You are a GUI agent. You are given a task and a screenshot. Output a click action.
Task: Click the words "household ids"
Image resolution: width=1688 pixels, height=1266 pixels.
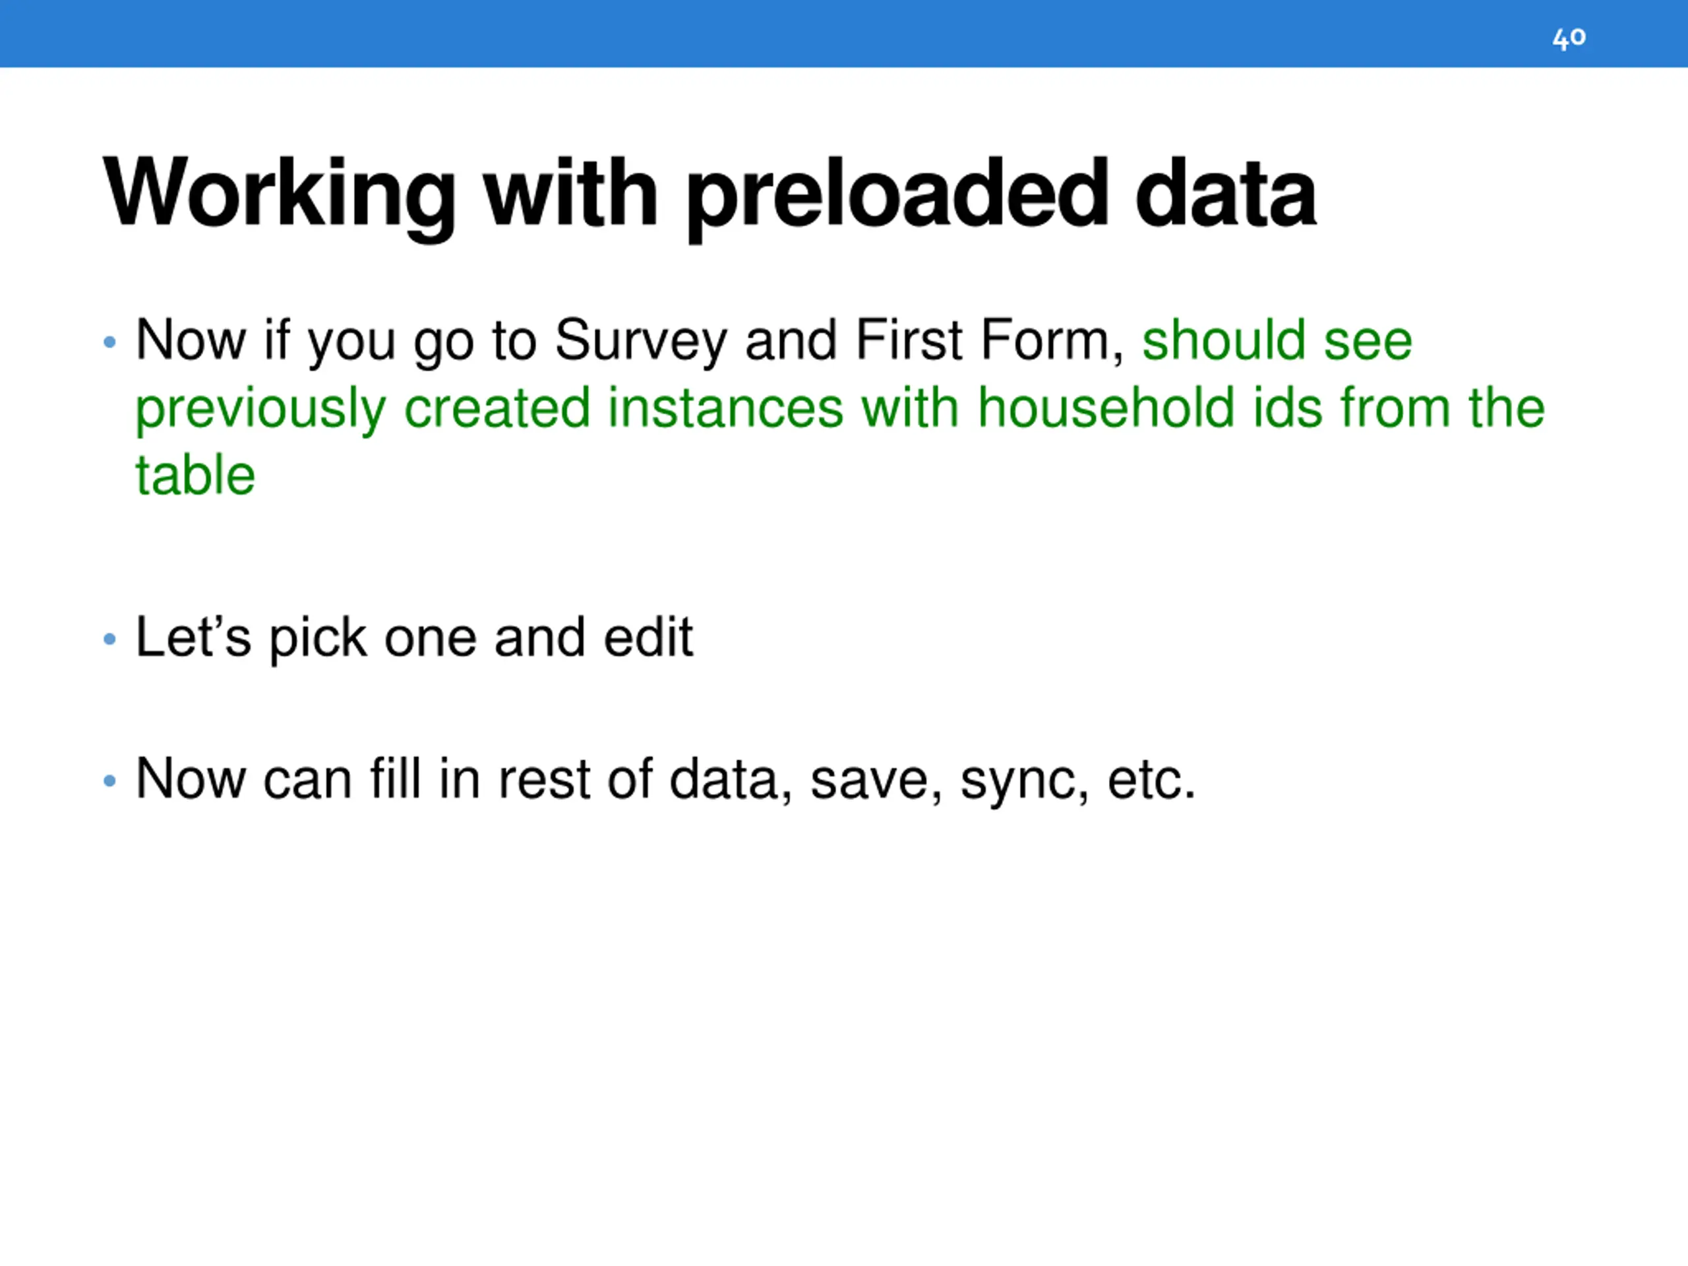tap(1150, 407)
